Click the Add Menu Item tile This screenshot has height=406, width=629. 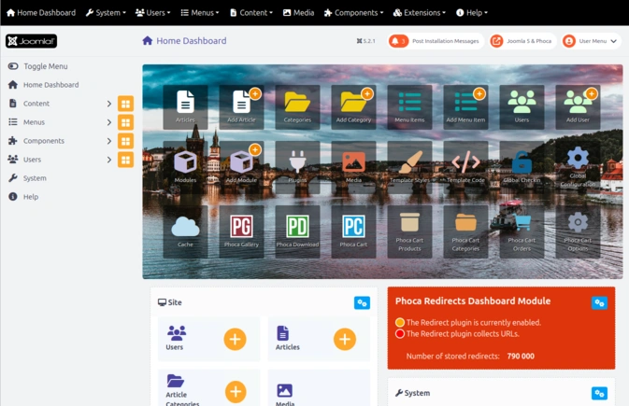coord(465,107)
